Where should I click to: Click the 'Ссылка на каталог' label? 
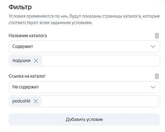click(x=27, y=76)
